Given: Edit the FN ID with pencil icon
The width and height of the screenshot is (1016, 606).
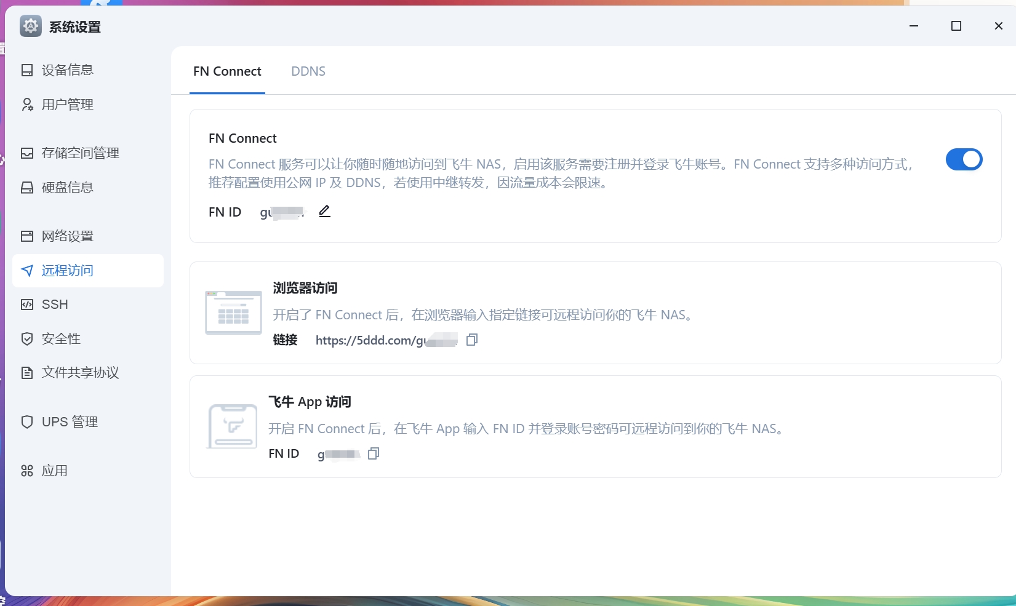Looking at the screenshot, I should pyautogui.click(x=325, y=212).
